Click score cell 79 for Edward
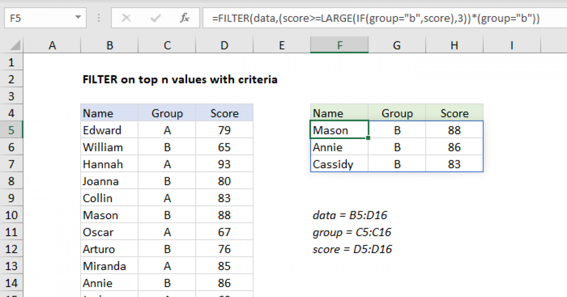Image resolution: width=567 pixels, height=297 pixels. click(224, 130)
